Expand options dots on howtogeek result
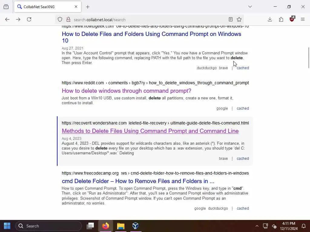This screenshot has width=310, height=232. pos(232,68)
